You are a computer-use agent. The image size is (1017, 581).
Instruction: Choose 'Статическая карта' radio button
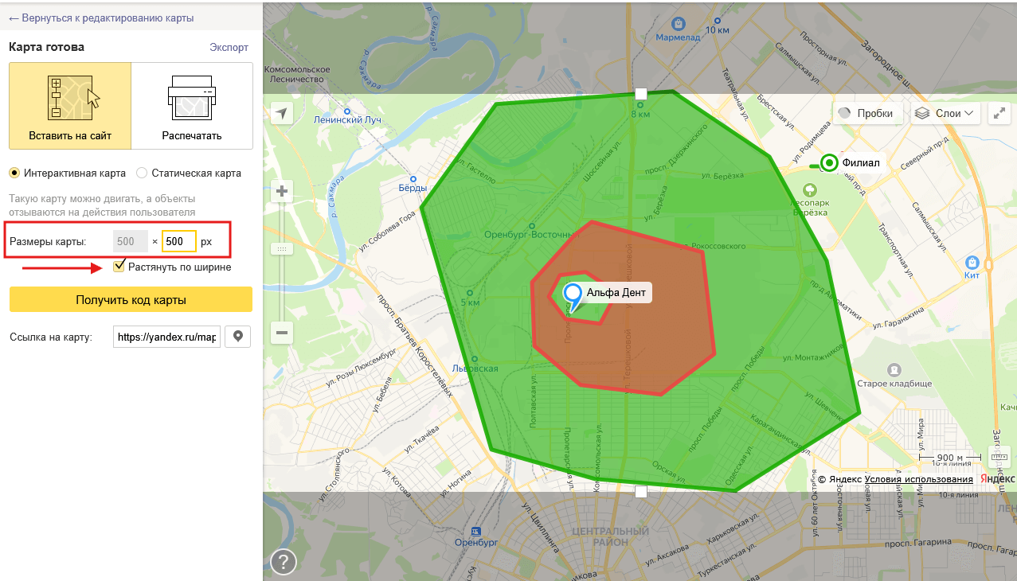[142, 173]
